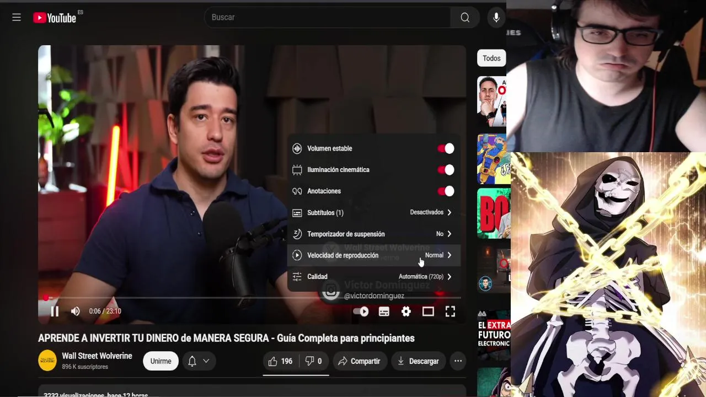The height and width of the screenshot is (397, 706).
Task: Switch to theater mode view
Action: (x=428, y=312)
